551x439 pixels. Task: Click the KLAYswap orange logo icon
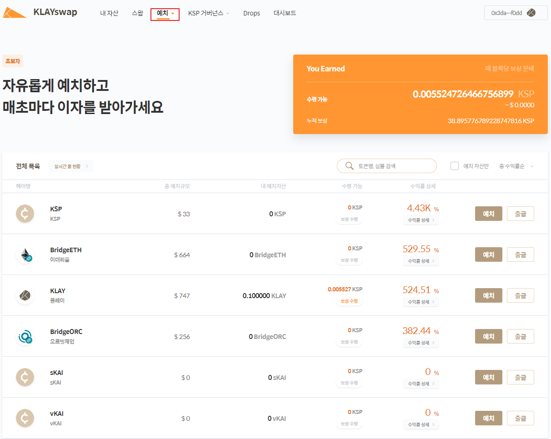coord(15,12)
